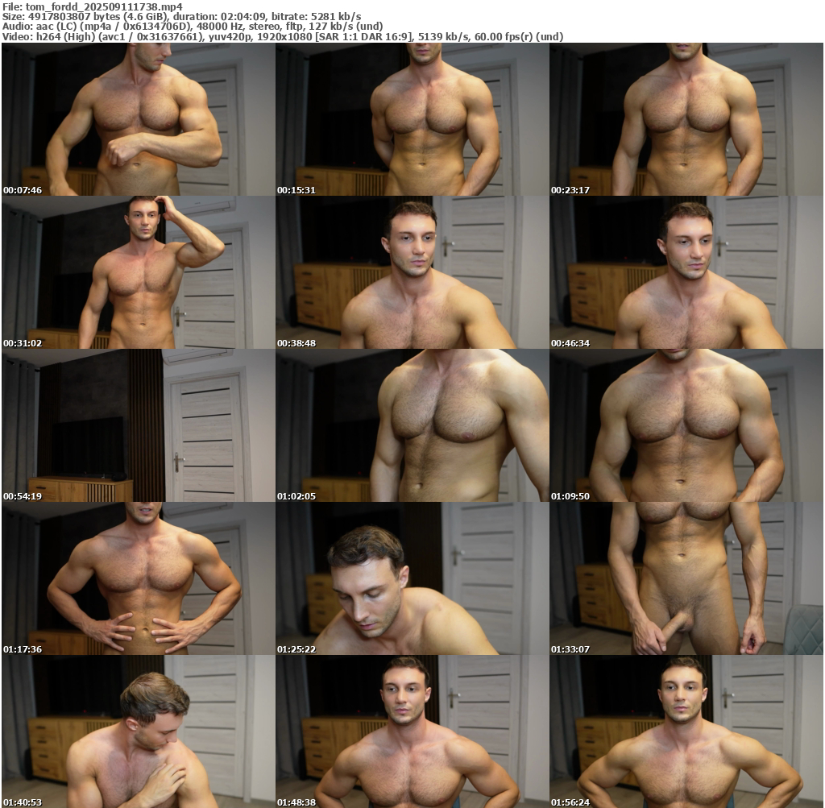The width and height of the screenshot is (825, 808).
Task: Open the thumbnail stamped 00:07:46
Action: coord(139,119)
